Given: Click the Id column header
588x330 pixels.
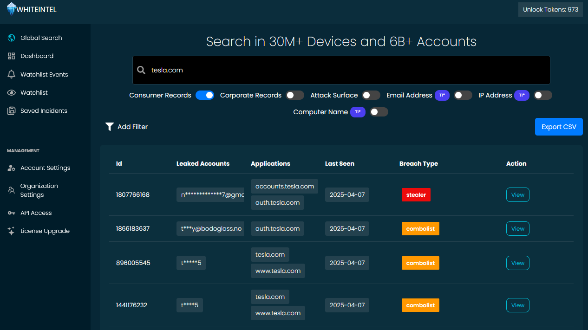Looking at the screenshot, I should click(119, 164).
